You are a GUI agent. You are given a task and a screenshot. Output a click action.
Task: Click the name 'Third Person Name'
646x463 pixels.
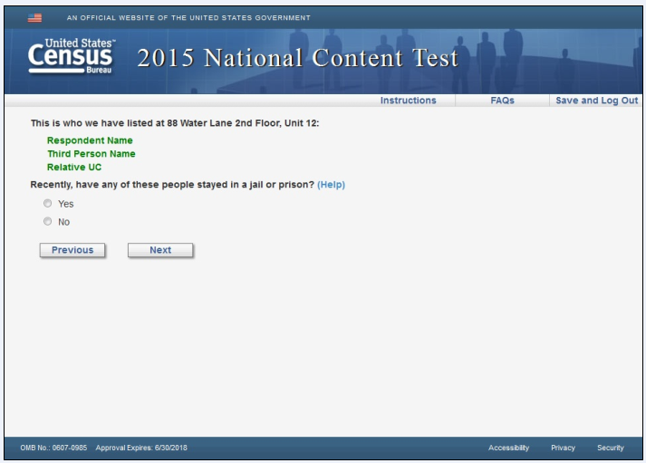point(91,154)
